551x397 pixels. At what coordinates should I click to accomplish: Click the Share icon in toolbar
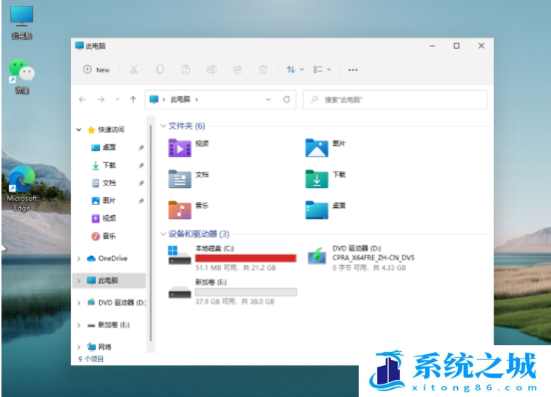point(237,69)
